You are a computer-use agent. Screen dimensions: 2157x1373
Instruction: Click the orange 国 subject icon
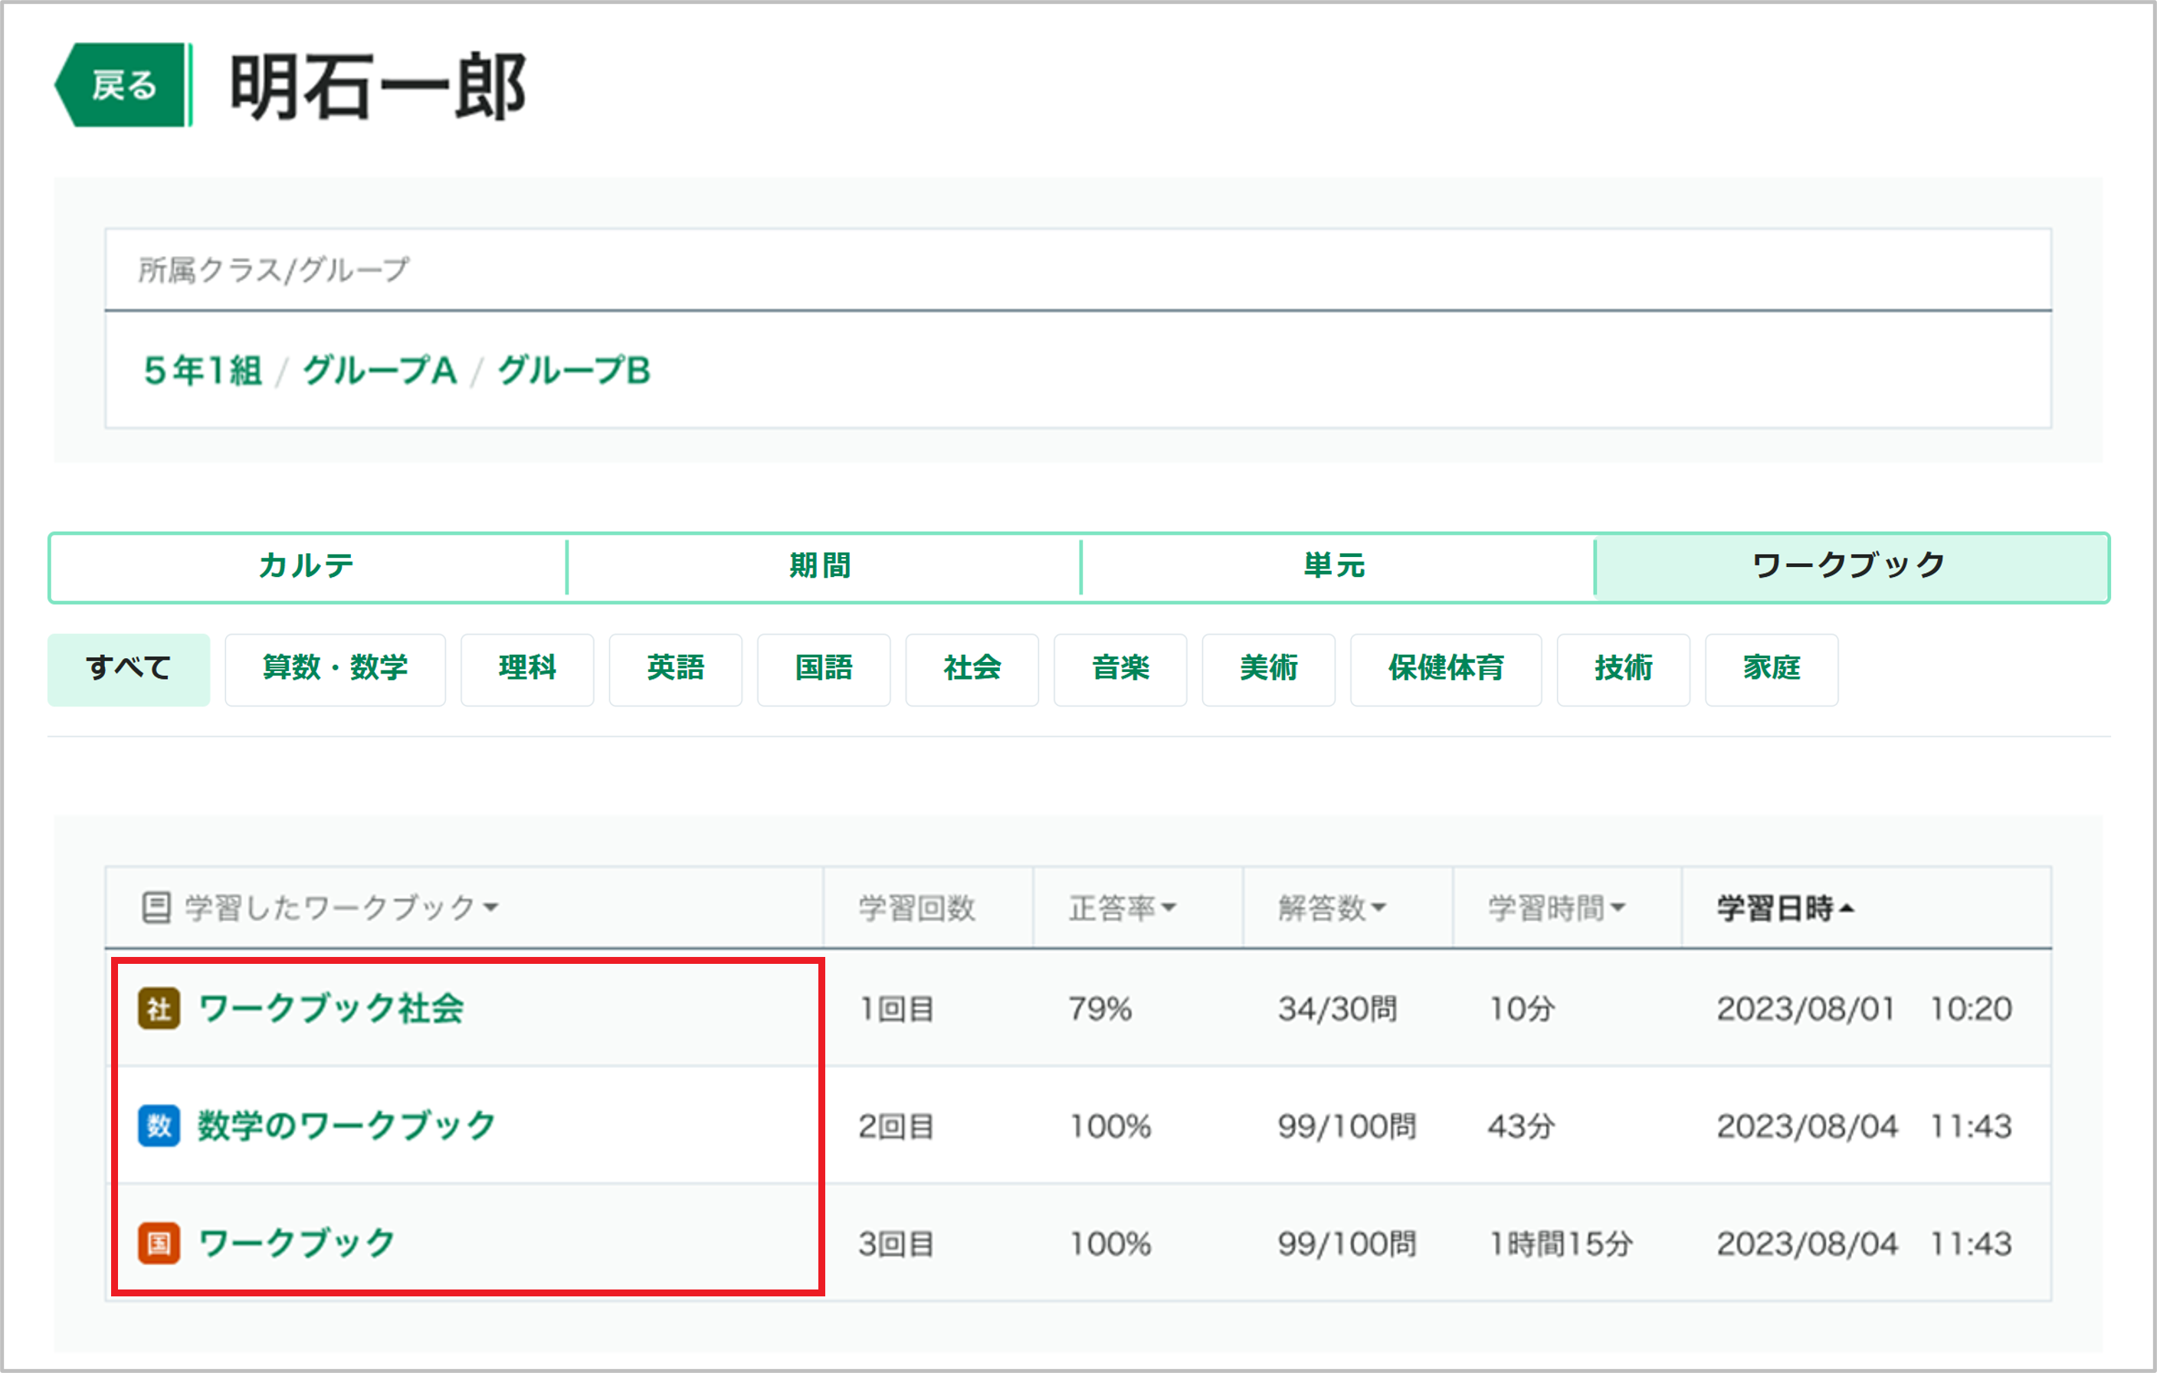click(x=159, y=1244)
